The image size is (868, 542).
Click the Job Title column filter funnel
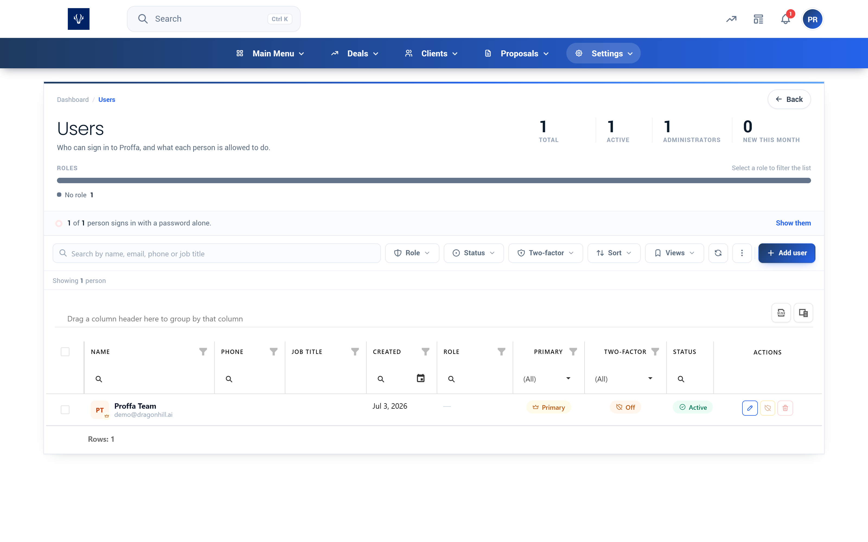coord(355,352)
